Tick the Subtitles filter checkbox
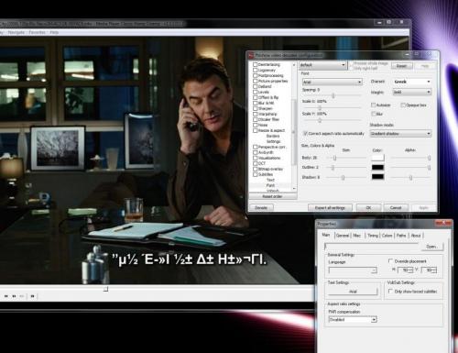The image size is (458, 353). pos(255,174)
